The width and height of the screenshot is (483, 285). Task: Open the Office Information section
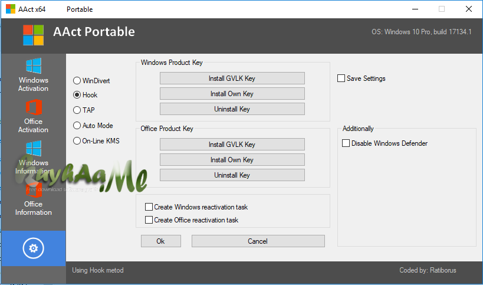click(x=33, y=199)
